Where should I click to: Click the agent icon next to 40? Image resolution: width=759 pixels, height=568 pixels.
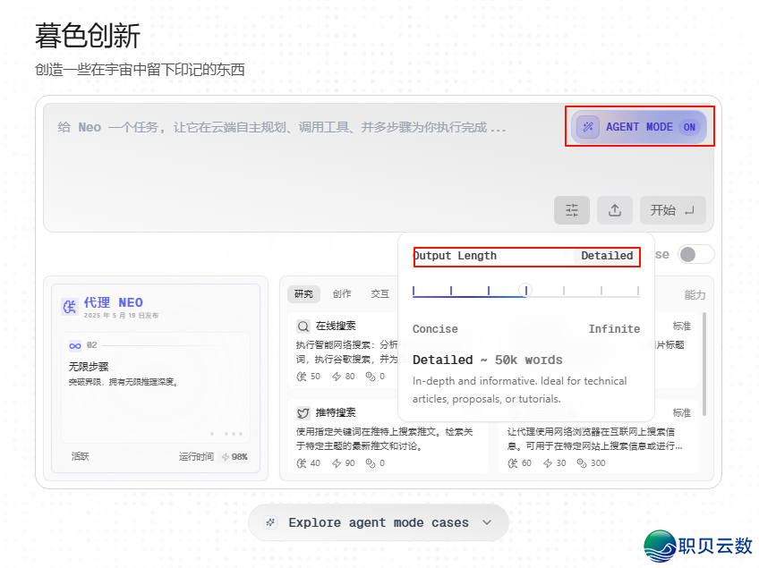302,463
